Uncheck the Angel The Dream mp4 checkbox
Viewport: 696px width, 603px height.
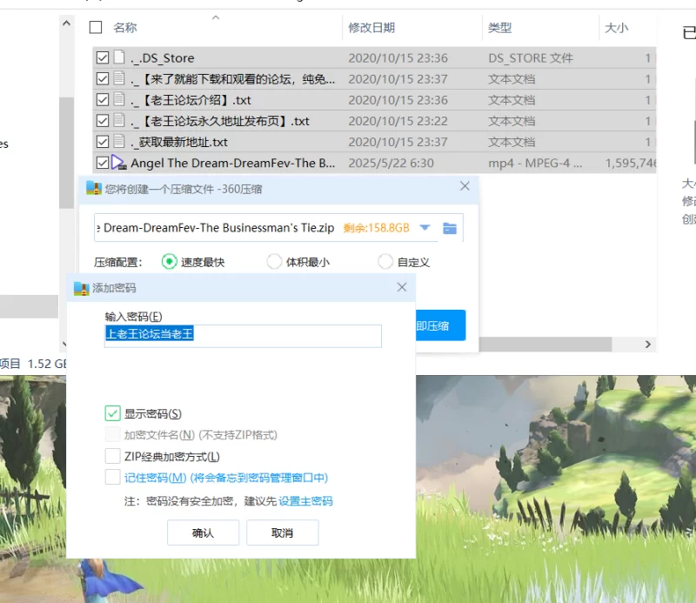pyautogui.click(x=103, y=163)
